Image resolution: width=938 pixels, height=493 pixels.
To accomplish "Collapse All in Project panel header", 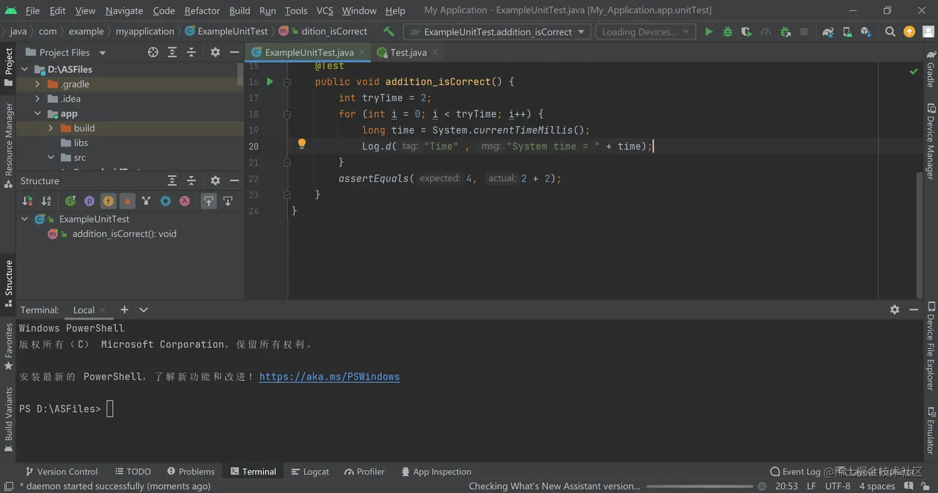I will [191, 52].
